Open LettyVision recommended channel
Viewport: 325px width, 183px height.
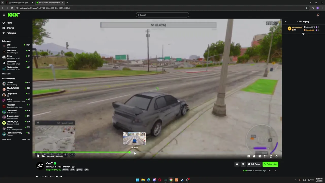16,95
